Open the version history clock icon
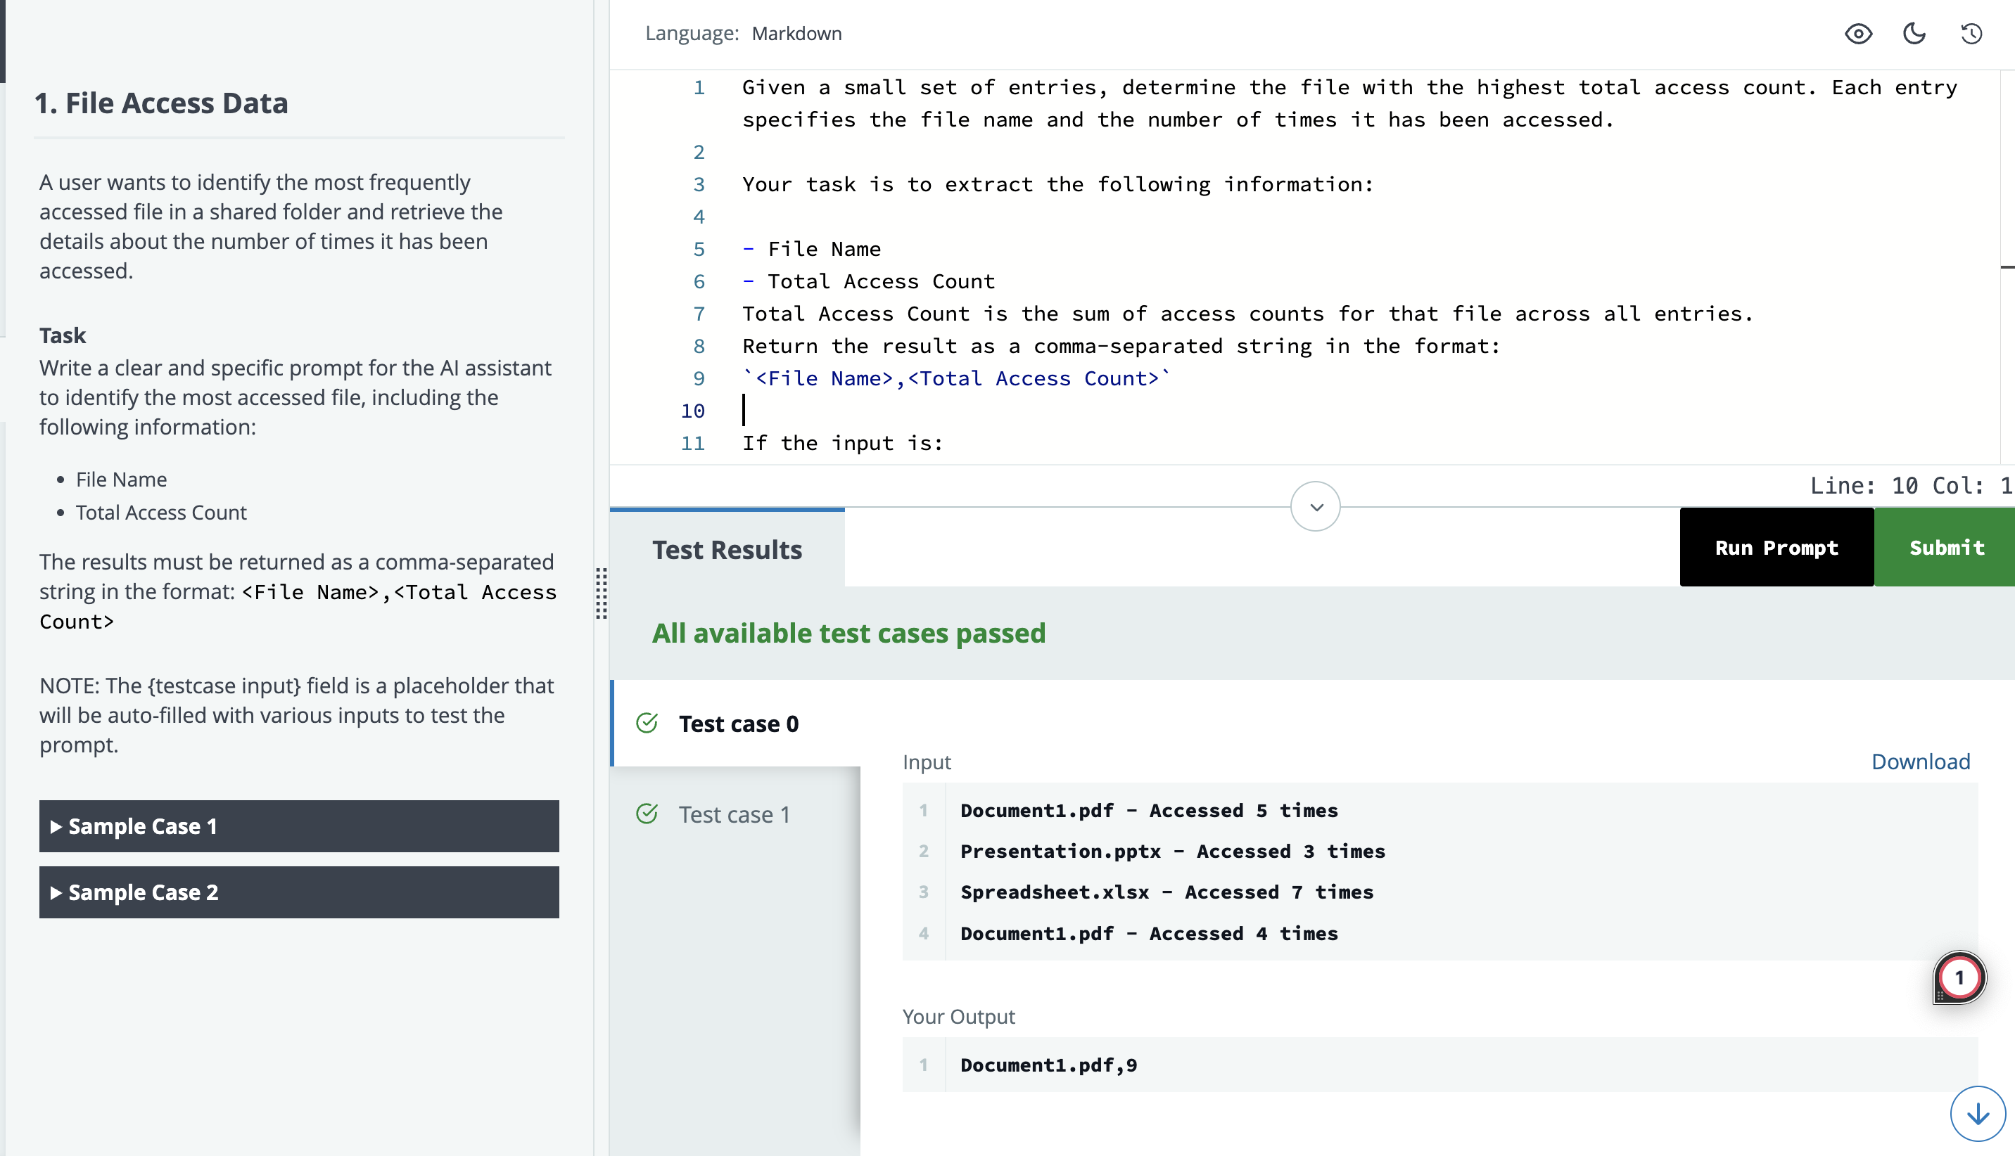 [x=1971, y=33]
